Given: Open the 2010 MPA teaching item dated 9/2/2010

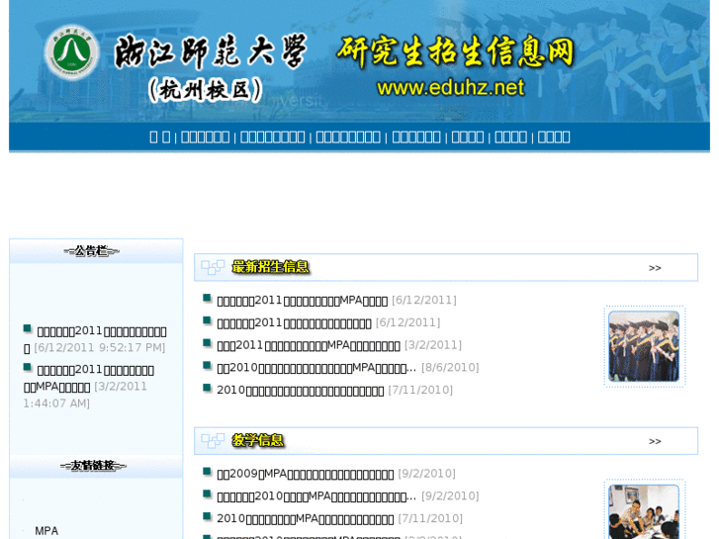Looking at the screenshot, I should coord(316,496).
